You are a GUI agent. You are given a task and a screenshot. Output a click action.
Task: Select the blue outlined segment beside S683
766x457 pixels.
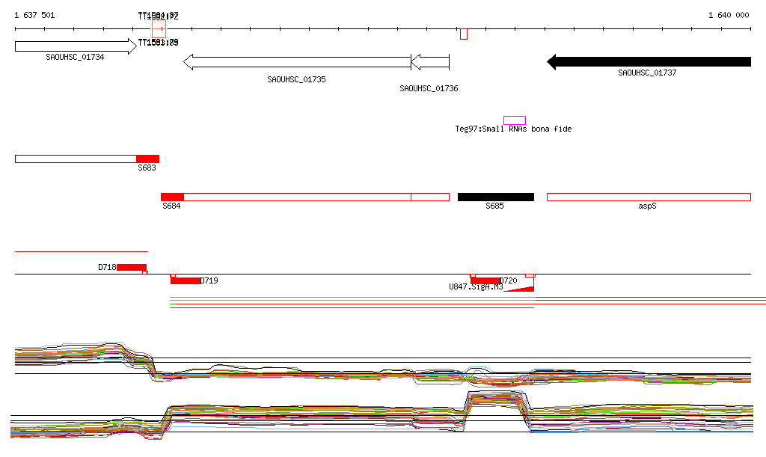click(76, 159)
